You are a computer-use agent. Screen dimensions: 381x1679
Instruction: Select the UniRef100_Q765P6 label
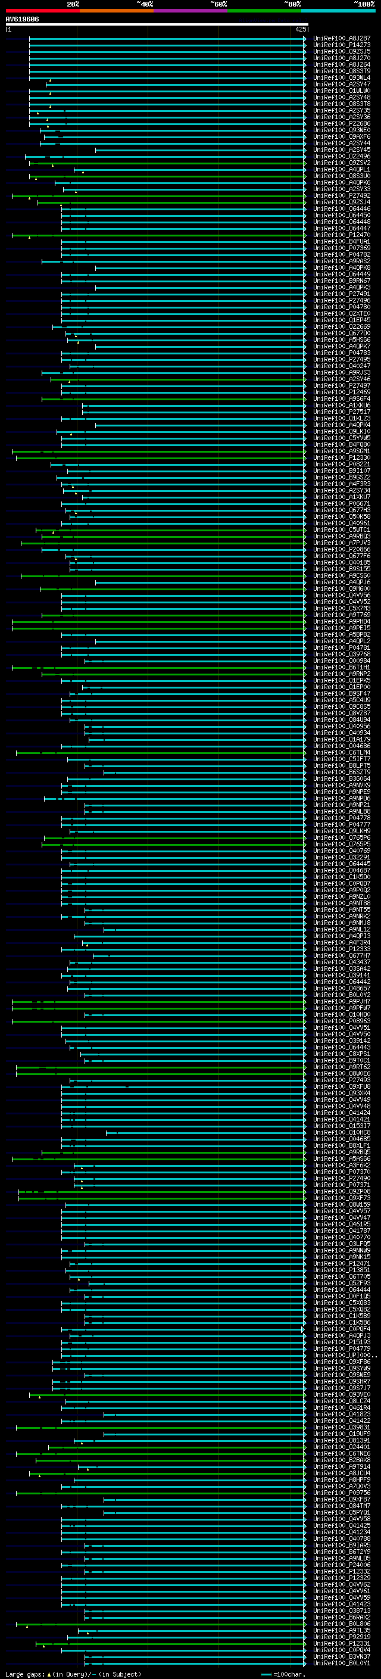(x=341, y=837)
